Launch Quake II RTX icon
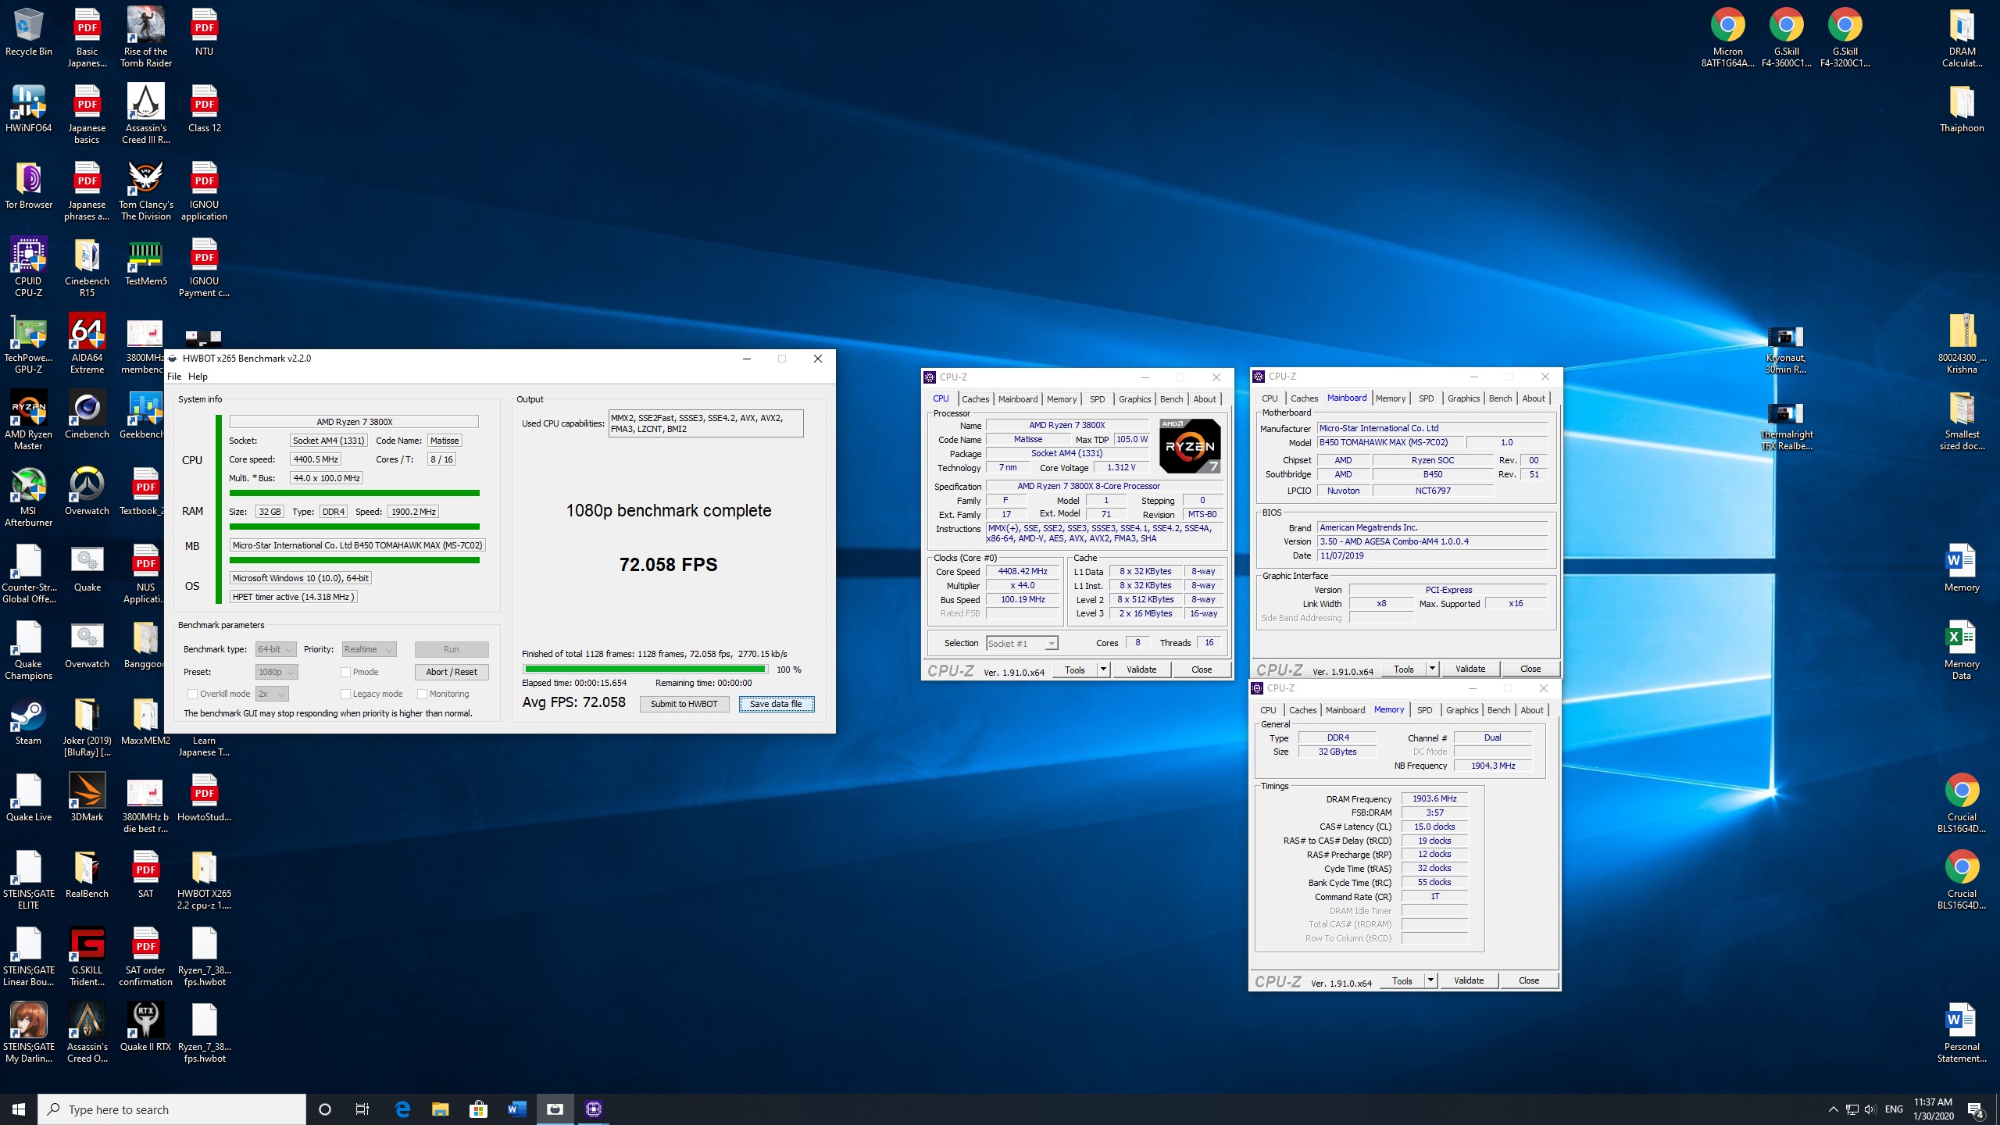The width and height of the screenshot is (2000, 1125). tap(145, 1028)
